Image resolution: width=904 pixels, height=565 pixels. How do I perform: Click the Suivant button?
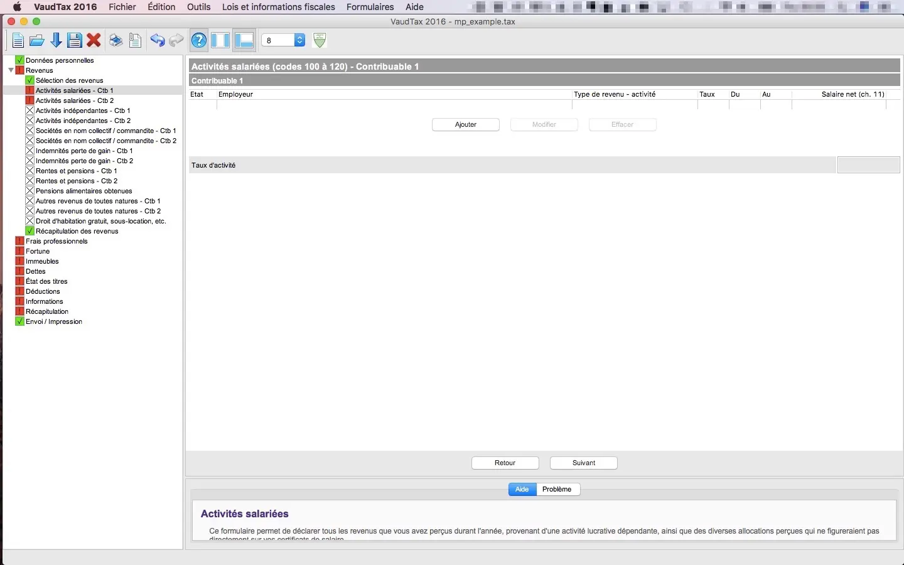click(x=584, y=463)
